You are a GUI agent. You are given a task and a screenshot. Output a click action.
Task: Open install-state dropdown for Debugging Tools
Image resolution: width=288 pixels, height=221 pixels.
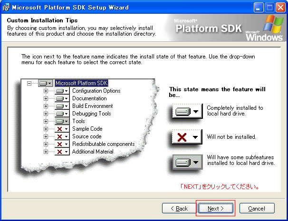[62, 114]
